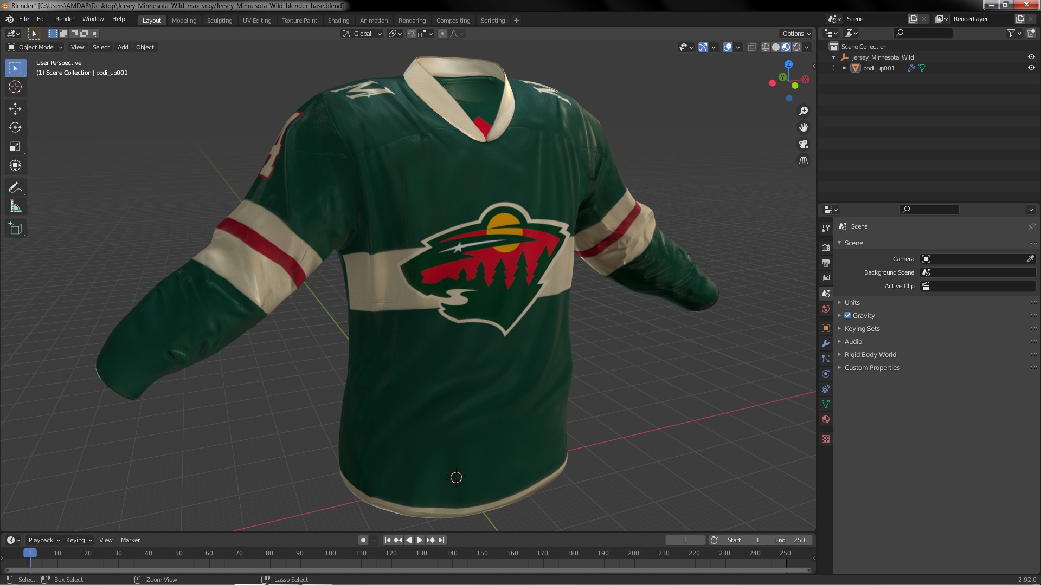The width and height of the screenshot is (1041, 585).
Task: Open the World properties tab
Action: [x=825, y=309]
